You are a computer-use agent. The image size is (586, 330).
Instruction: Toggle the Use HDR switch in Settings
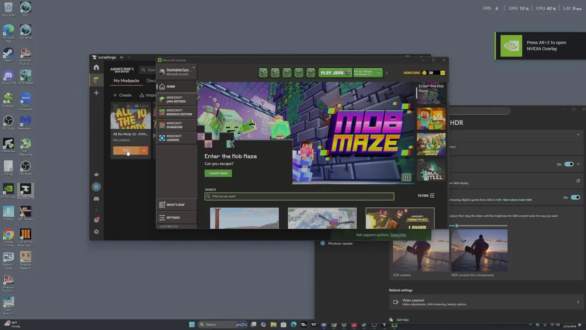tap(569, 164)
